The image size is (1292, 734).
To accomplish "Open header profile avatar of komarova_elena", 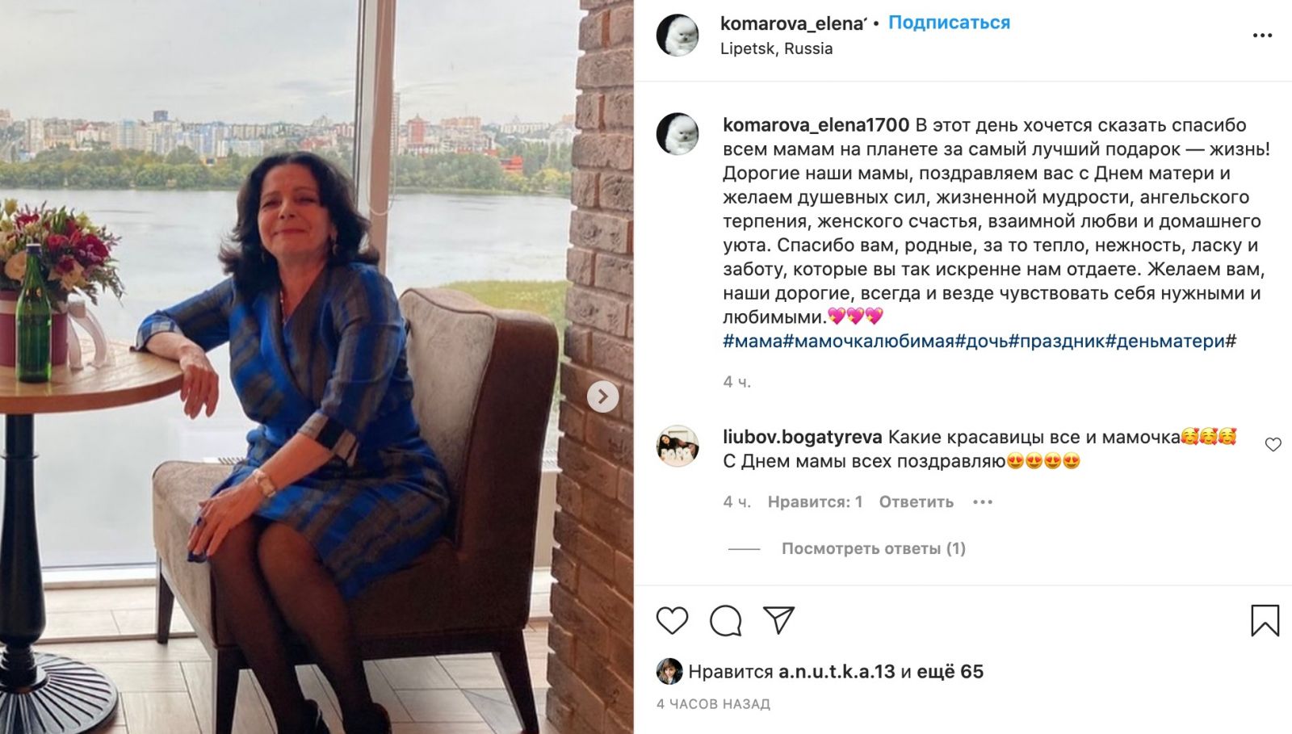I will coord(677,36).
